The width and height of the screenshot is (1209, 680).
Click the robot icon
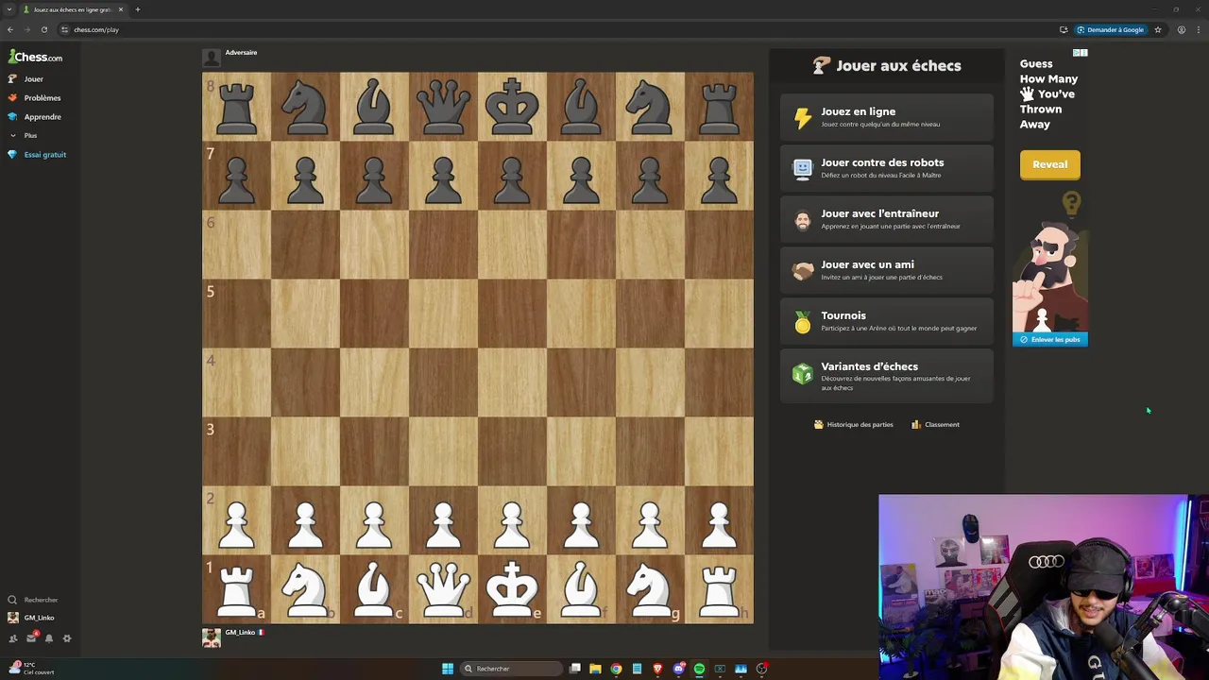click(x=802, y=169)
